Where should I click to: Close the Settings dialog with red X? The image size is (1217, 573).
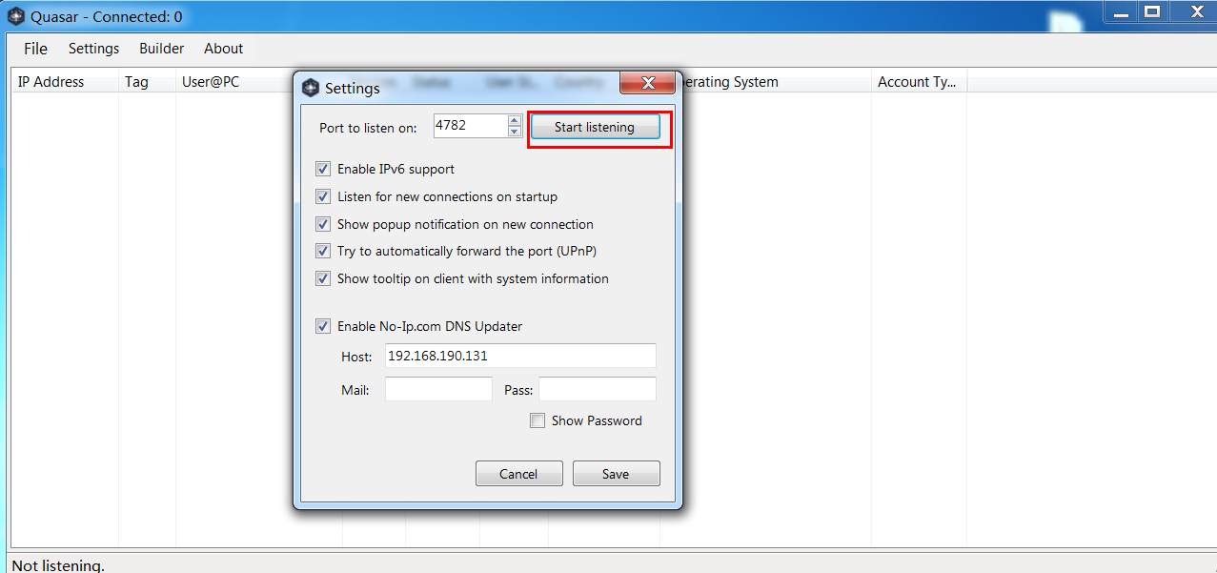[648, 83]
